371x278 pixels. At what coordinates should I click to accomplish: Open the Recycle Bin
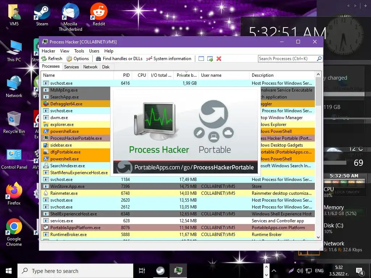pos(14,122)
